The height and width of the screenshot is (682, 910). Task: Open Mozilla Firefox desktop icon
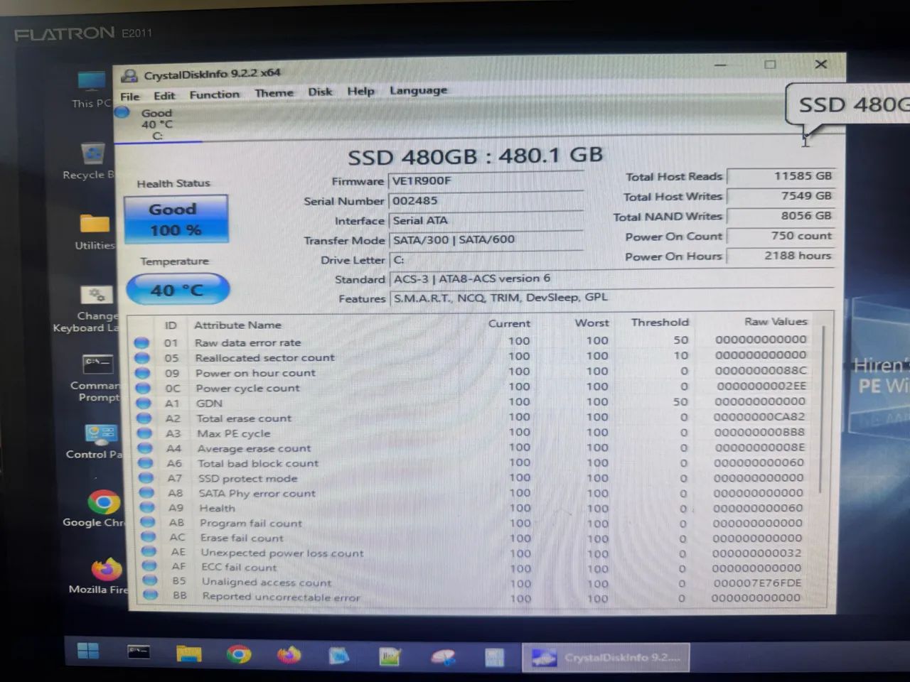[x=101, y=575]
